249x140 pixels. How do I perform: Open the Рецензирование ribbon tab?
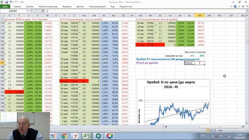97,7
